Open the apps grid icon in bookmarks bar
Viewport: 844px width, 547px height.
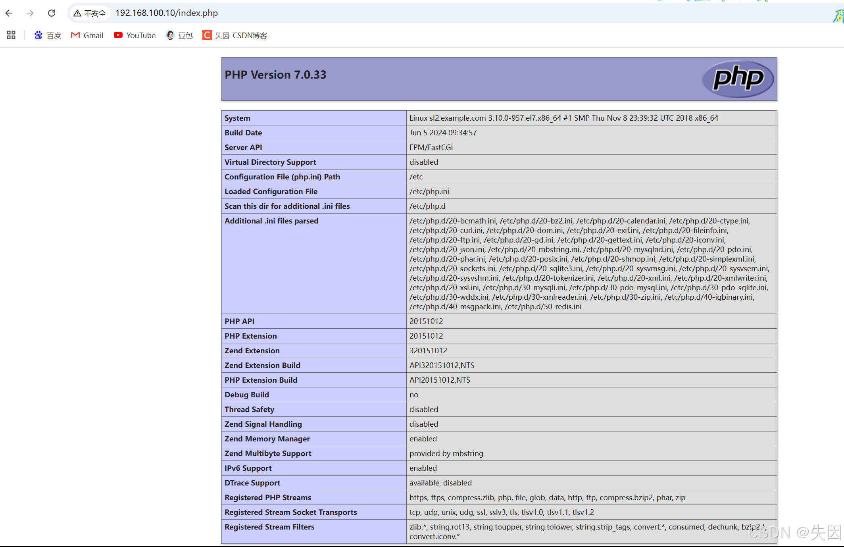tap(11, 35)
